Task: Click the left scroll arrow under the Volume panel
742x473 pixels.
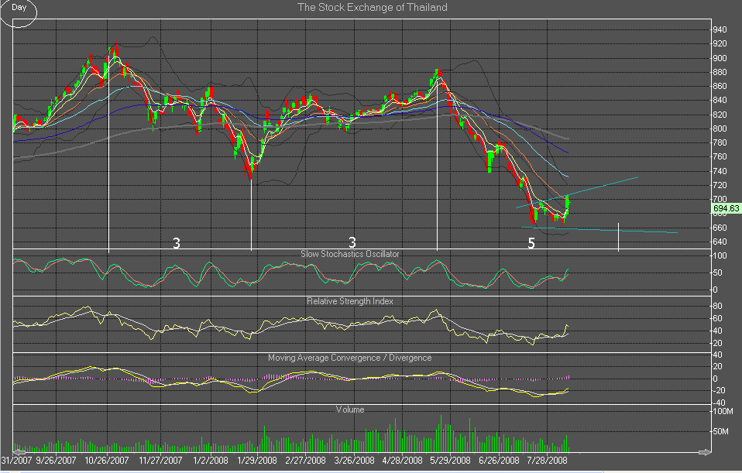Action: 19,453
